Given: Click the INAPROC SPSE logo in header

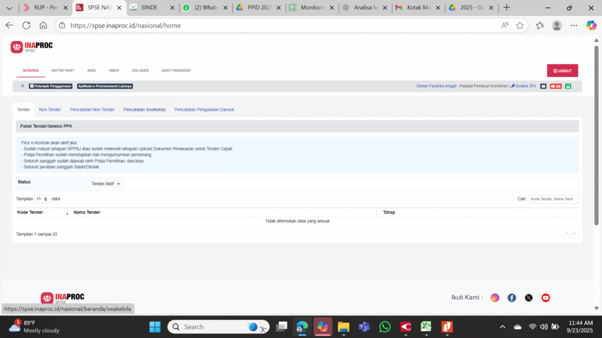Looking at the screenshot, I should coord(31,47).
